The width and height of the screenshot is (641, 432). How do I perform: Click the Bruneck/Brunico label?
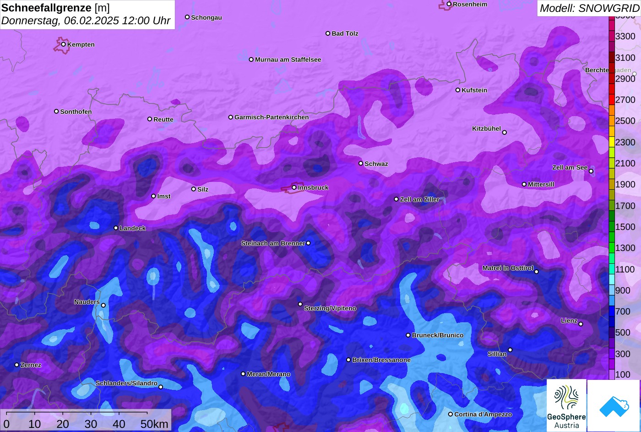(438, 335)
